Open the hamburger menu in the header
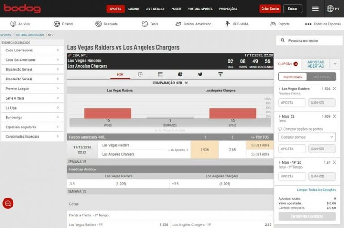 315,8
